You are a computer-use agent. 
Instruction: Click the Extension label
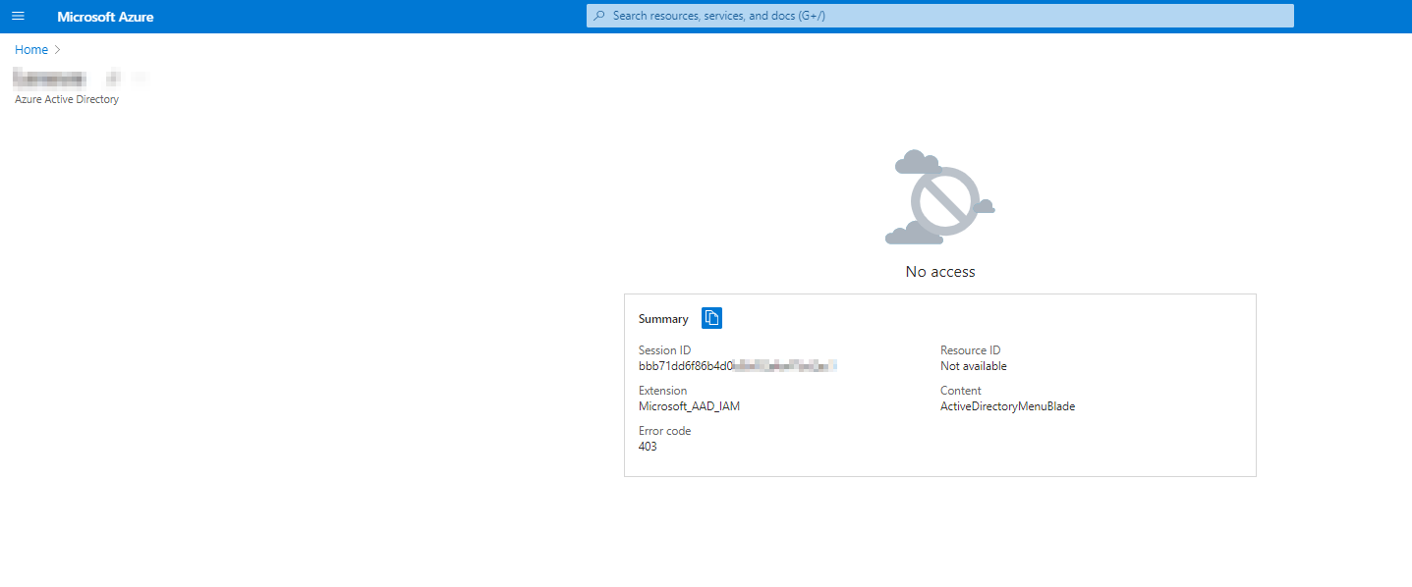(663, 391)
